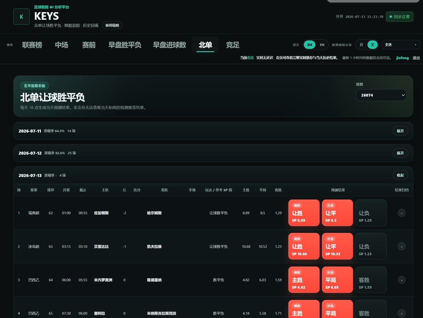Select 让胜 SP 10.68 prediction card
This screenshot has width=423, height=318.
(x=304, y=246)
